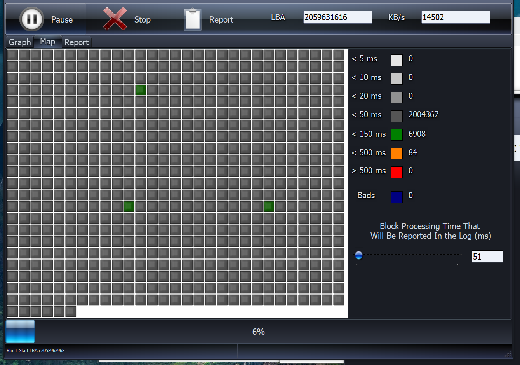Click the round Pause icon
Image resolution: width=520 pixels, height=365 pixels.
coord(32,19)
